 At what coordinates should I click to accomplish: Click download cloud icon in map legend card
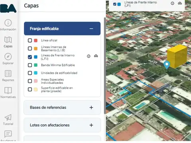click(180, 3)
